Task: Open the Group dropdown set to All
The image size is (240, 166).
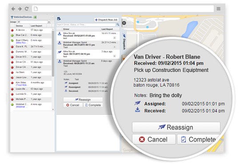Action: 34,22
